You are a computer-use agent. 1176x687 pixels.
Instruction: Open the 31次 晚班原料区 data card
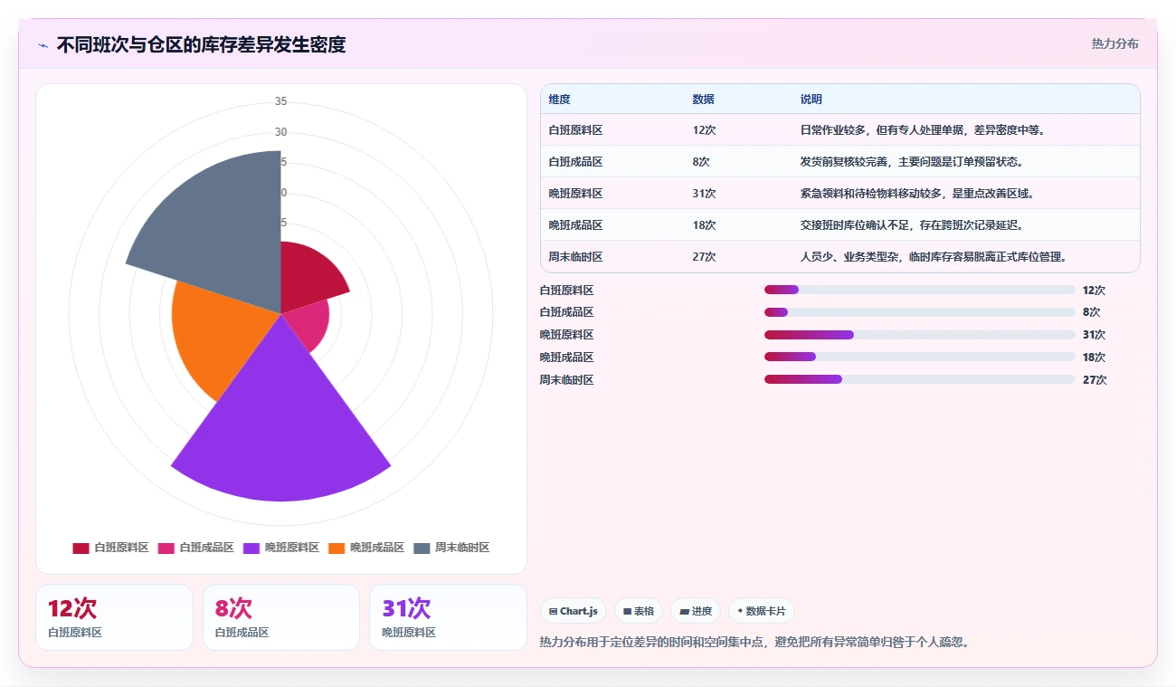[x=448, y=617]
